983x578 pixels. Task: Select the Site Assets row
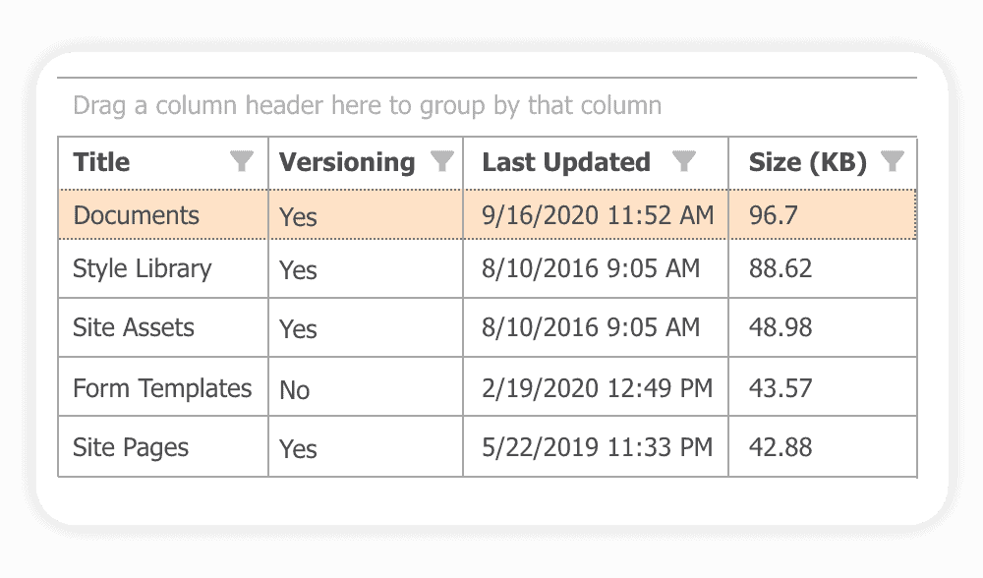134,328
